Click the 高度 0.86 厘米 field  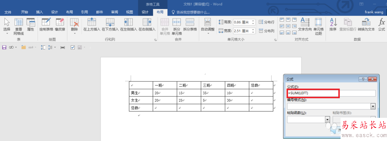tap(242, 22)
